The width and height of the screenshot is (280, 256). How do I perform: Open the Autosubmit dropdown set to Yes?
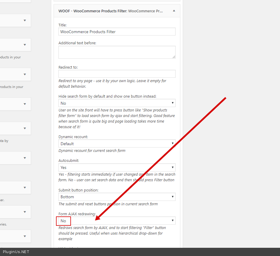[x=117, y=167]
